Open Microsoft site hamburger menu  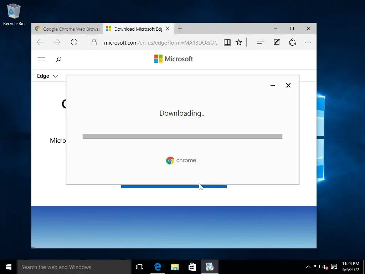(41, 59)
